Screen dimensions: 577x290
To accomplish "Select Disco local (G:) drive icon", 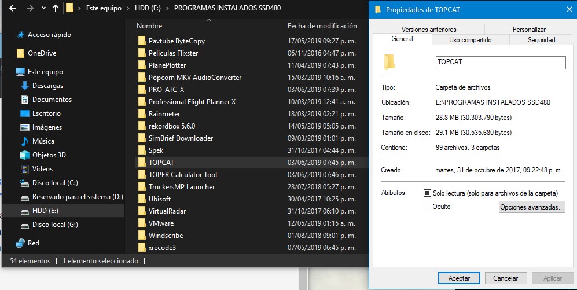I will [25, 225].
